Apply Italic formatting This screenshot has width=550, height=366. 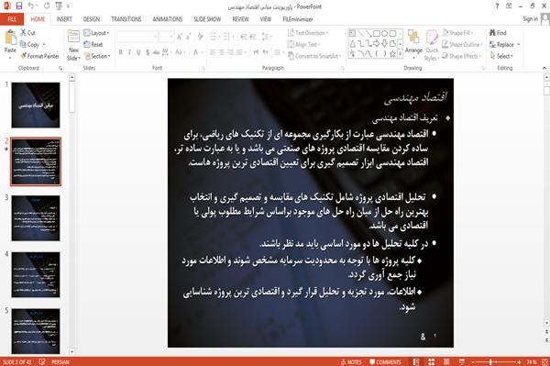(129, 52)
